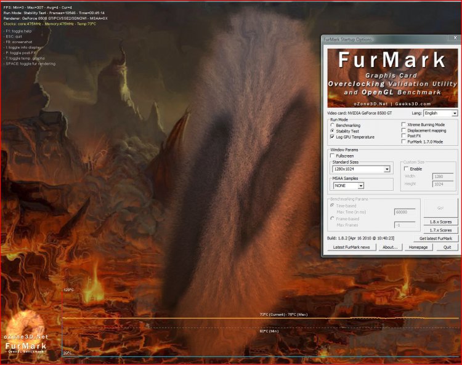This screenshot has width=462, height=365.
Task: Open Standard Sizes 1280x1024 dropdown
Action: (361, 169)
